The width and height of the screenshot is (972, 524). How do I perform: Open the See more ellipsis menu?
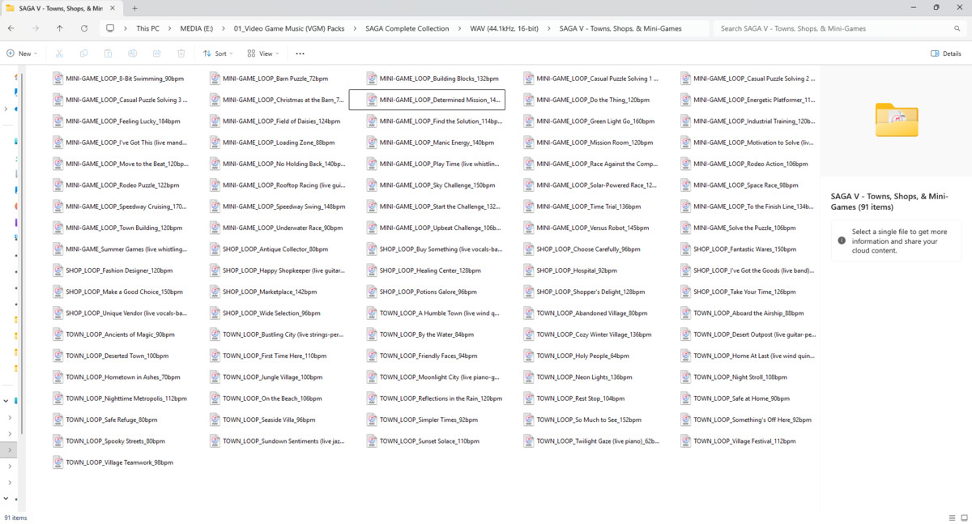[300, 53]
